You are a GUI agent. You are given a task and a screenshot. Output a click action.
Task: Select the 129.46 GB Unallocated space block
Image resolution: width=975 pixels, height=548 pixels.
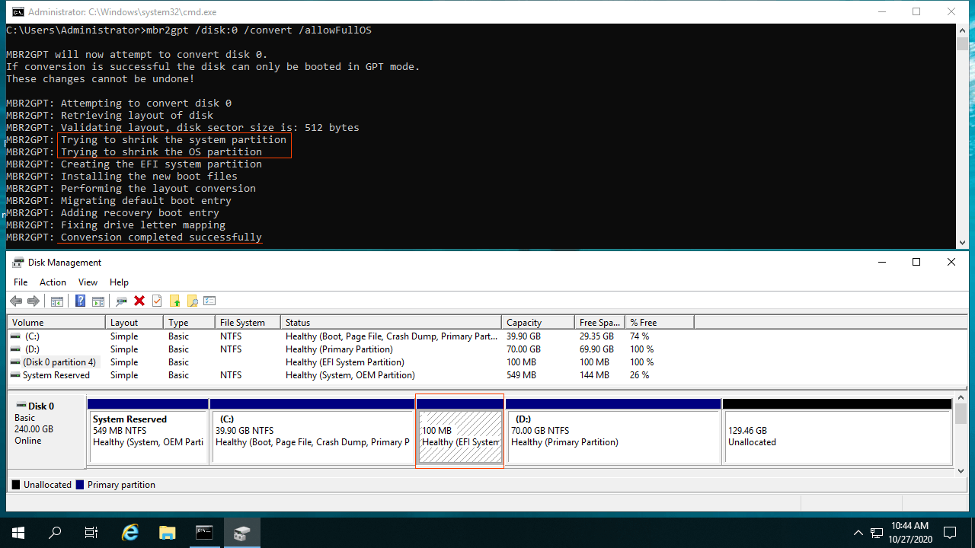pyautogui.click(x=836, y=436)
